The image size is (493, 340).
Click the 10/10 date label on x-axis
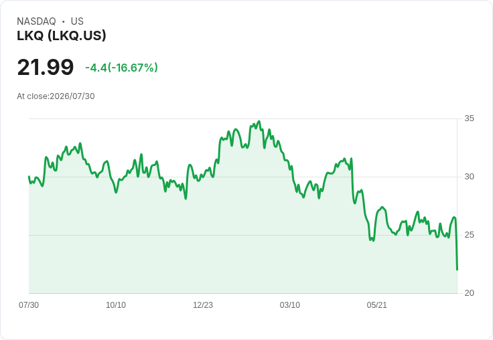[x=116, y=305]
